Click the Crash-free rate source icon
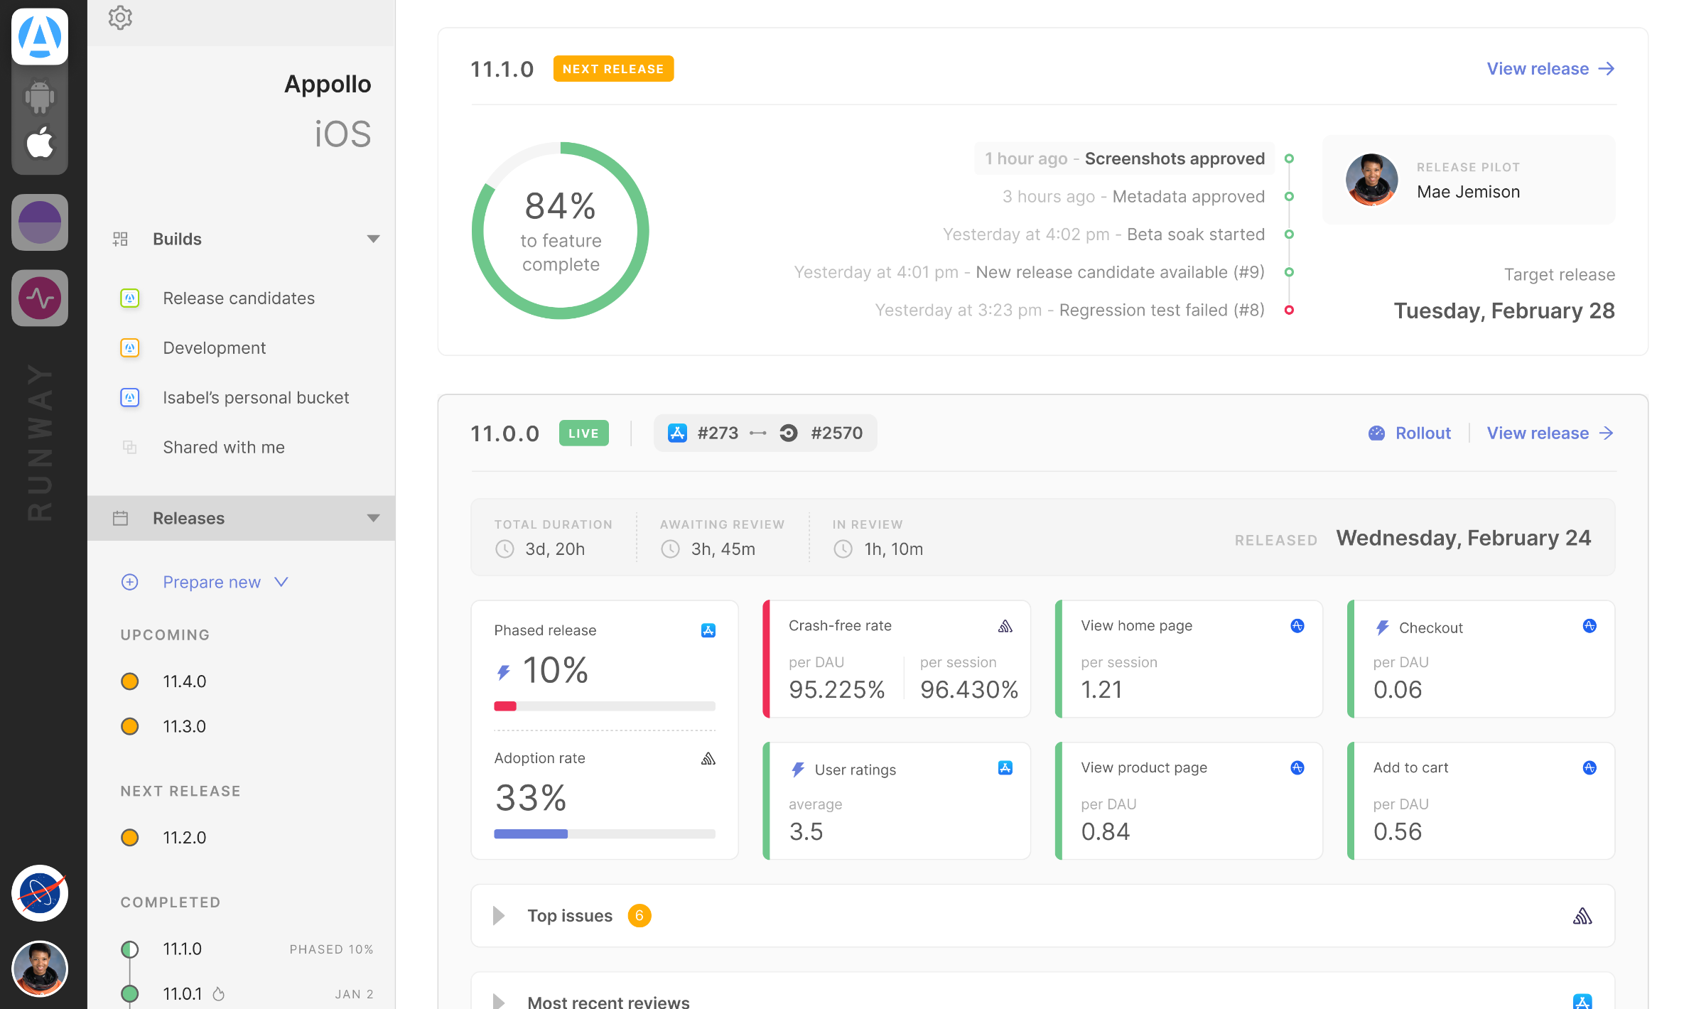The width and height of the screenshot is (1684, 1009). (1005, 626)
